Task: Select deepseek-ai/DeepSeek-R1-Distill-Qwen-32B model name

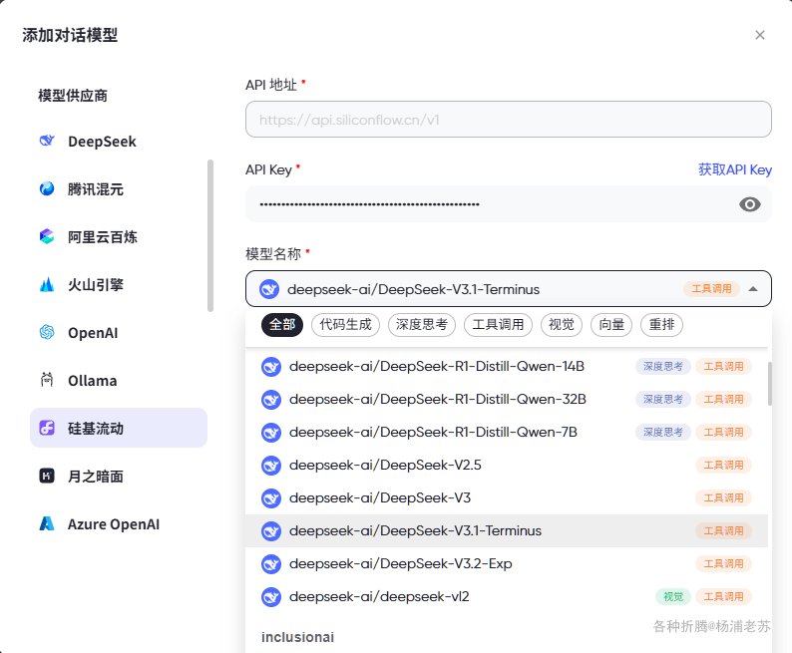Action: 438,399
